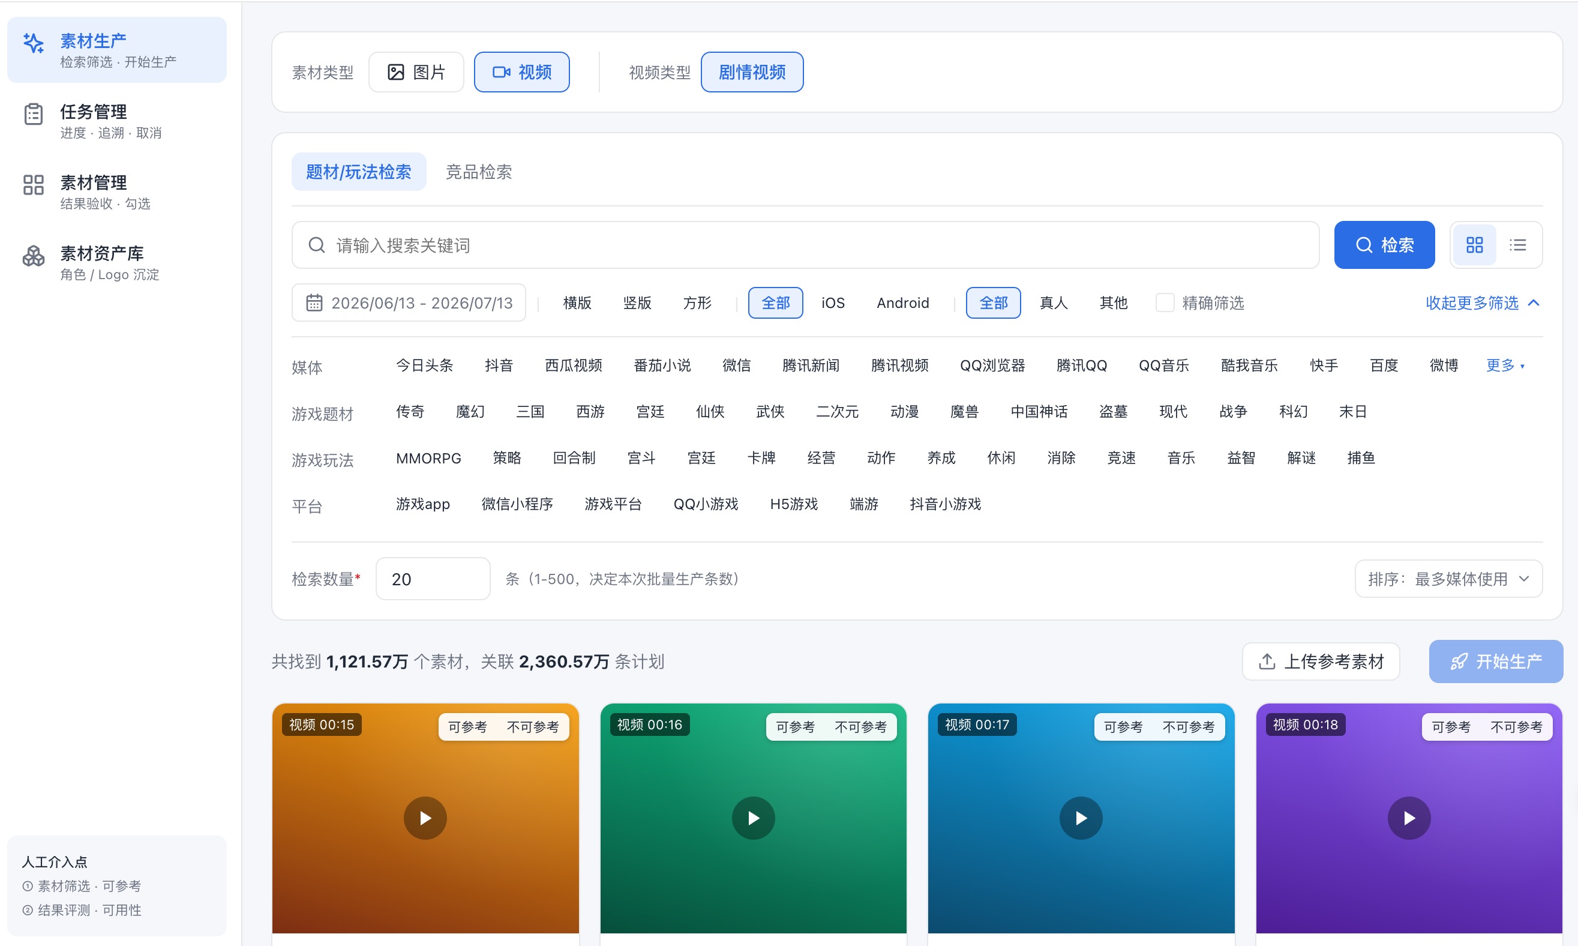Open 任务管理 sidebar menu item

point(116,121)
